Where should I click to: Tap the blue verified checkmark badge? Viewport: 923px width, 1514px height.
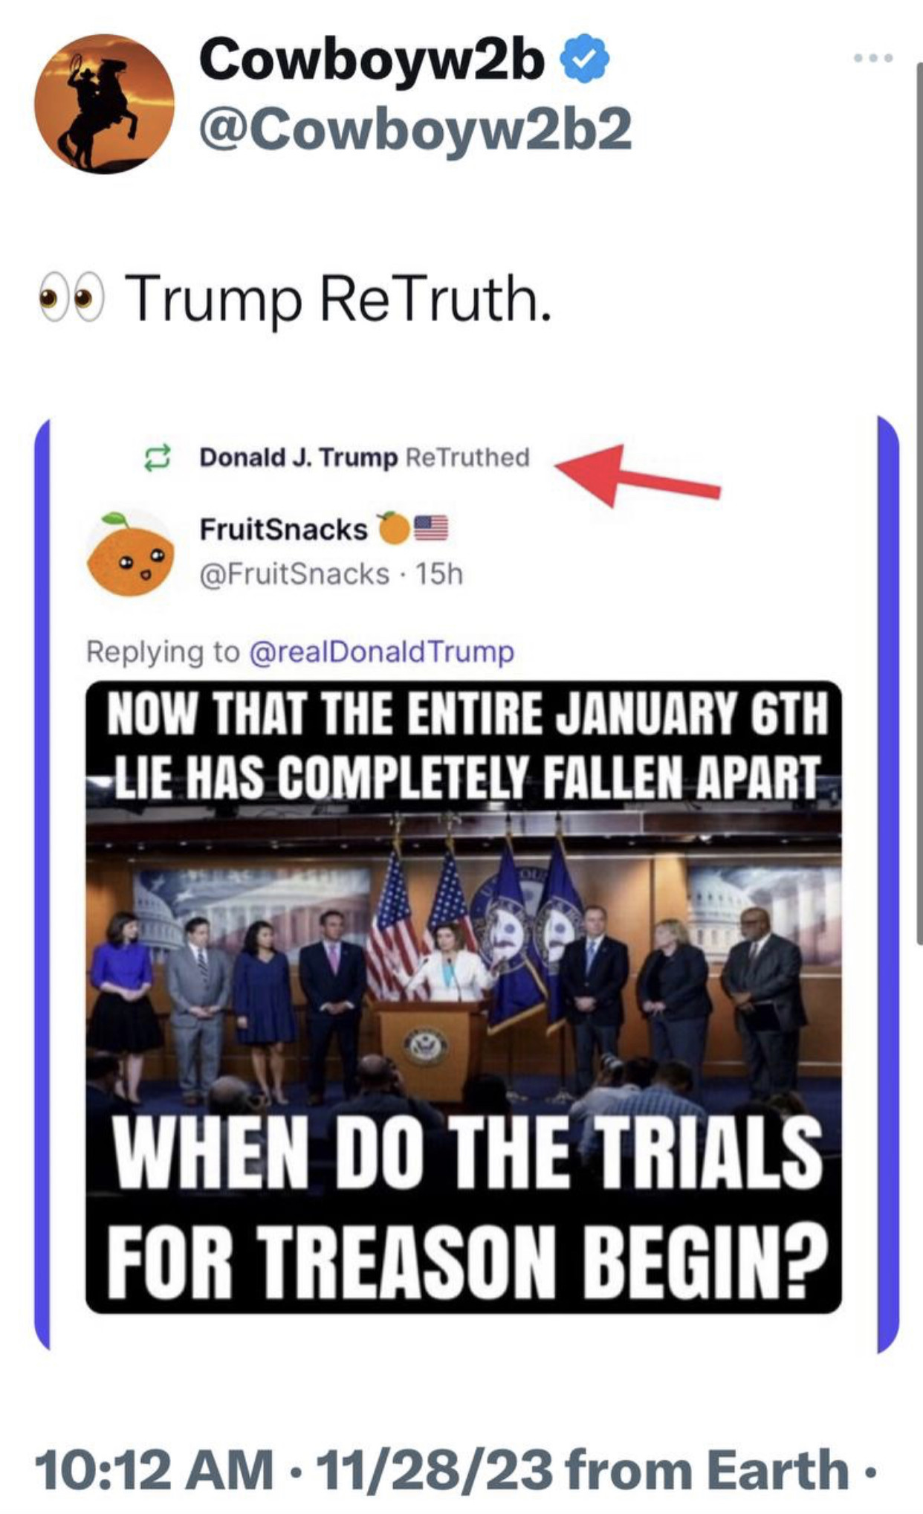589,59
